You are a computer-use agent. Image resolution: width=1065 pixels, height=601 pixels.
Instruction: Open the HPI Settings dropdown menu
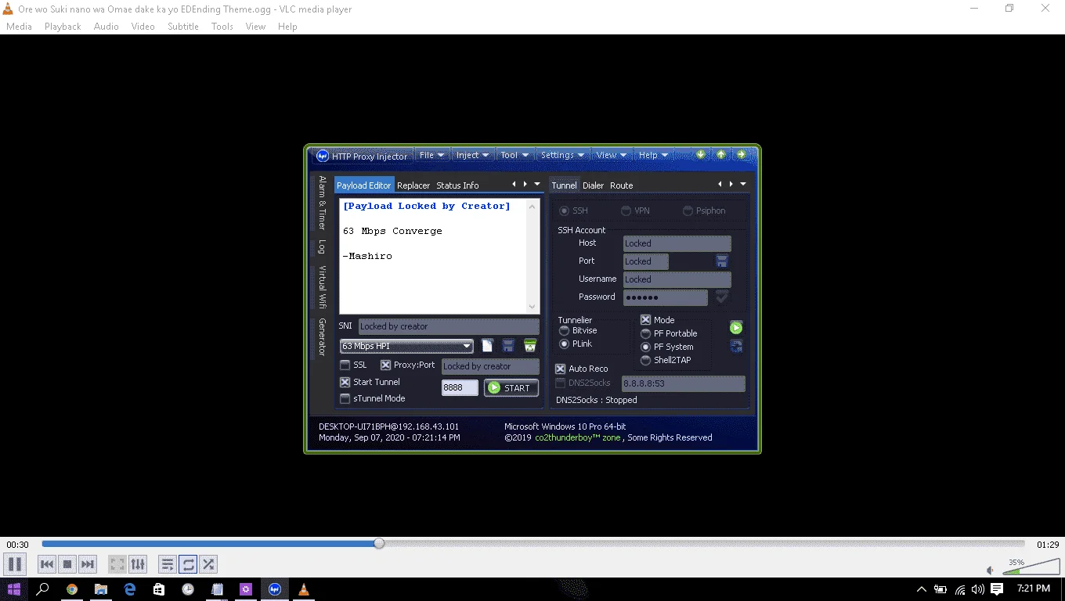562,155
